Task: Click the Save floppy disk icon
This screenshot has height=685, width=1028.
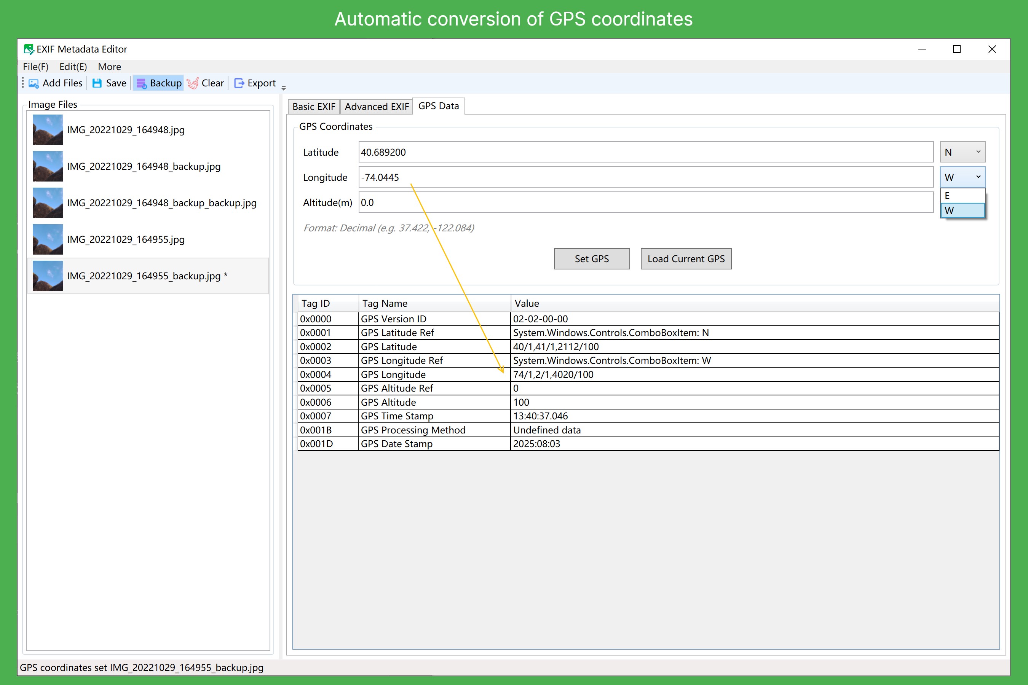Action: [x=97, y=83]
